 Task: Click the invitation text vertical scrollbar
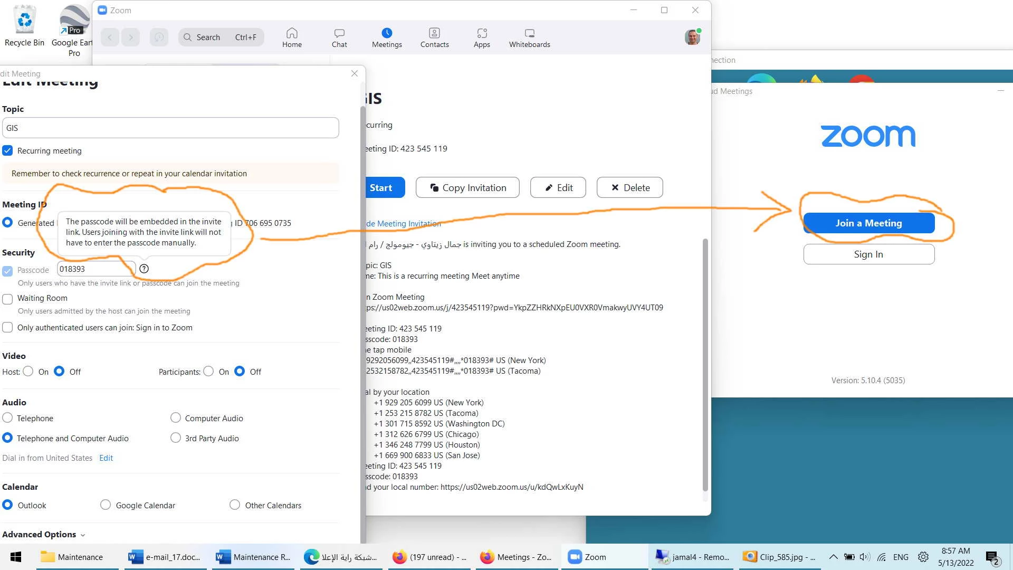tap(705, 364)
